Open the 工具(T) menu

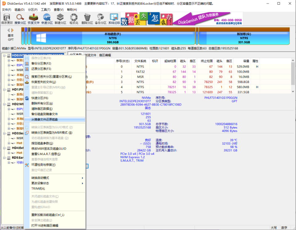point(46,10)
